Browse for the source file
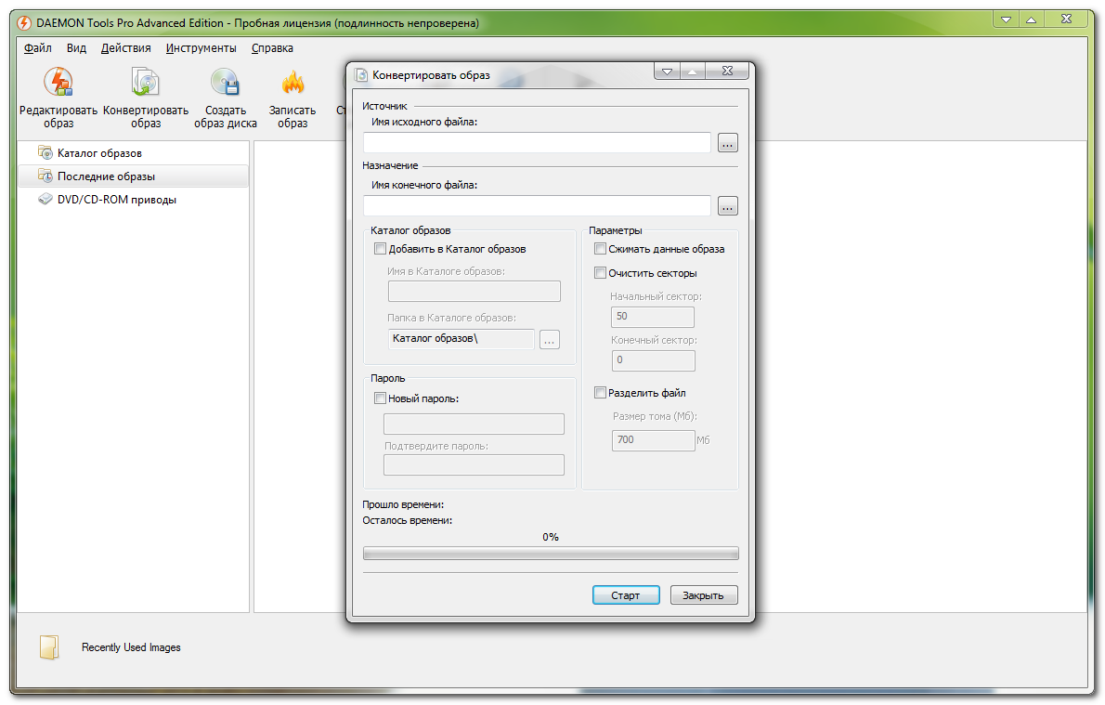The height and width of the screenshot is (705, 1105). pos(727,143)
